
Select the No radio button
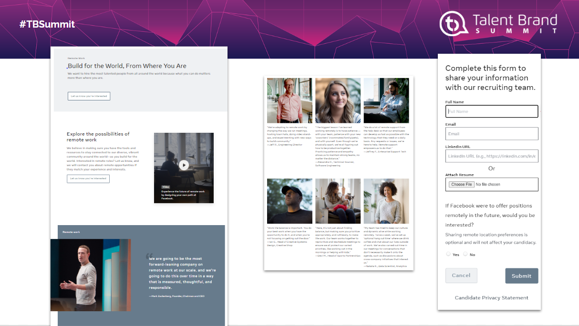coord(465,254)
